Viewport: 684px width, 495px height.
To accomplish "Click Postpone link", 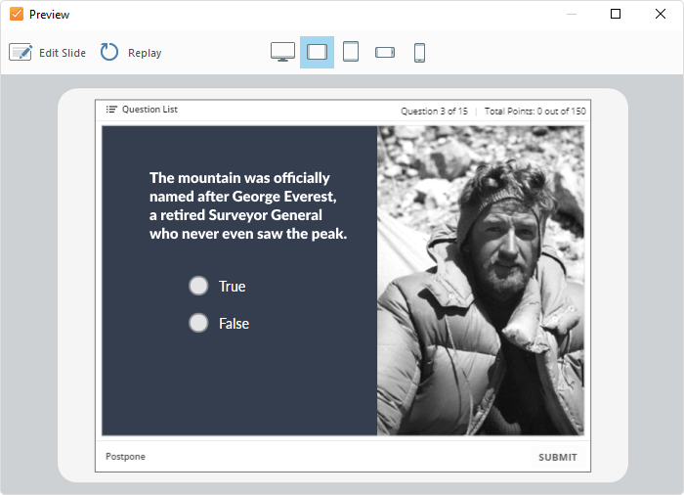I will (126, 456).
